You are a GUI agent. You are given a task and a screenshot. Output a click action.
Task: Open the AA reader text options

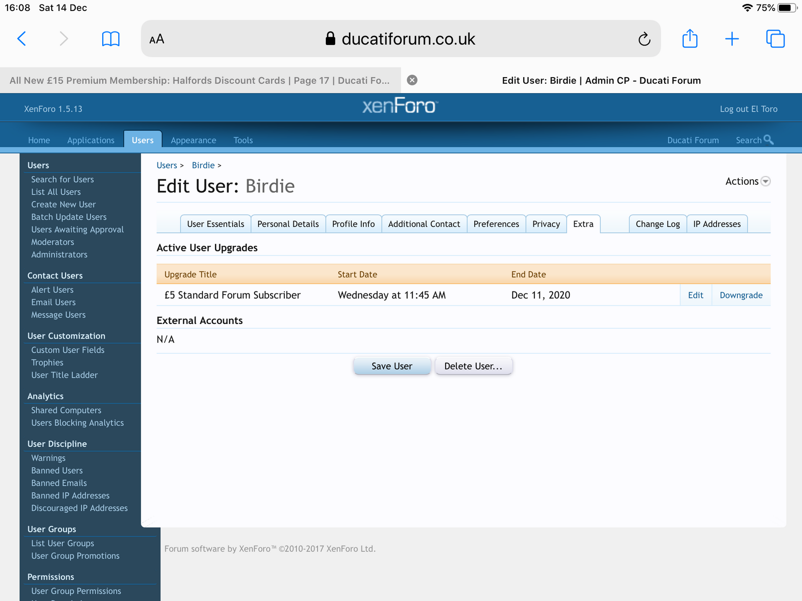pos(157,39)
